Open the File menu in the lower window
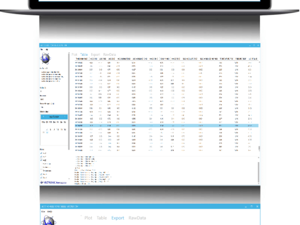This screenshot has width=300, height=225. click(43, 211)
